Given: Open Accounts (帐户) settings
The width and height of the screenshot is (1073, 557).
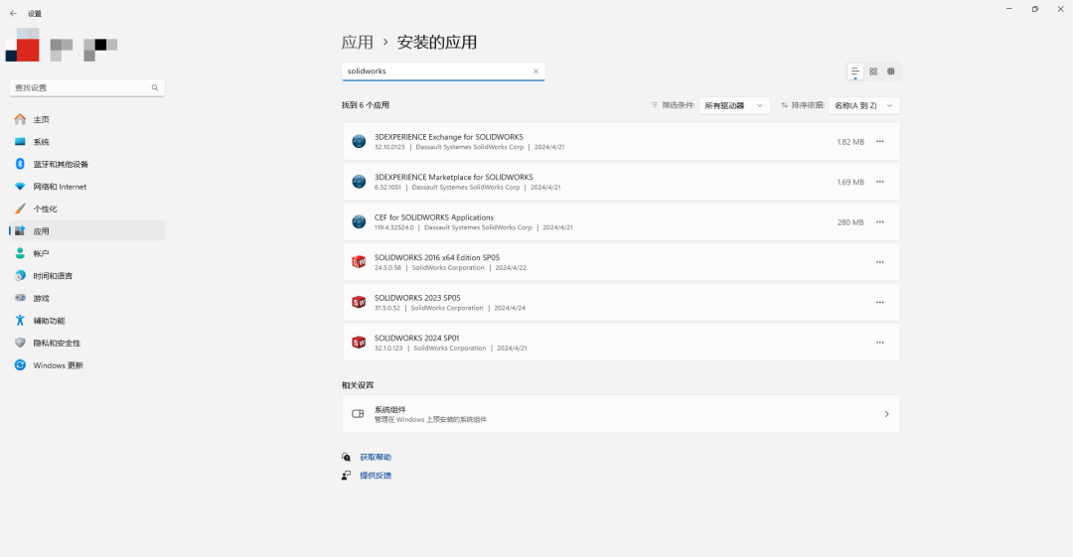Looking at the screenshot, I should coord(86,253).
